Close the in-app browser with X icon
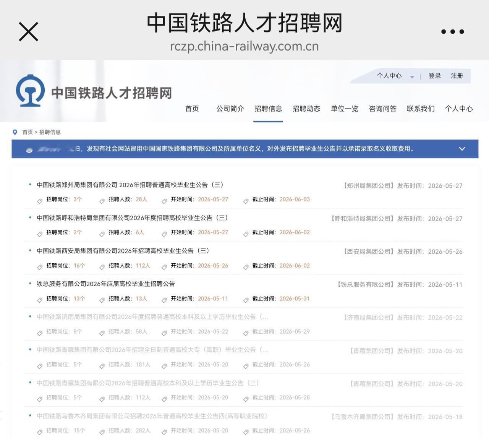Image resolution: width=489 pixels, height=438 pixels. [29, 31]
